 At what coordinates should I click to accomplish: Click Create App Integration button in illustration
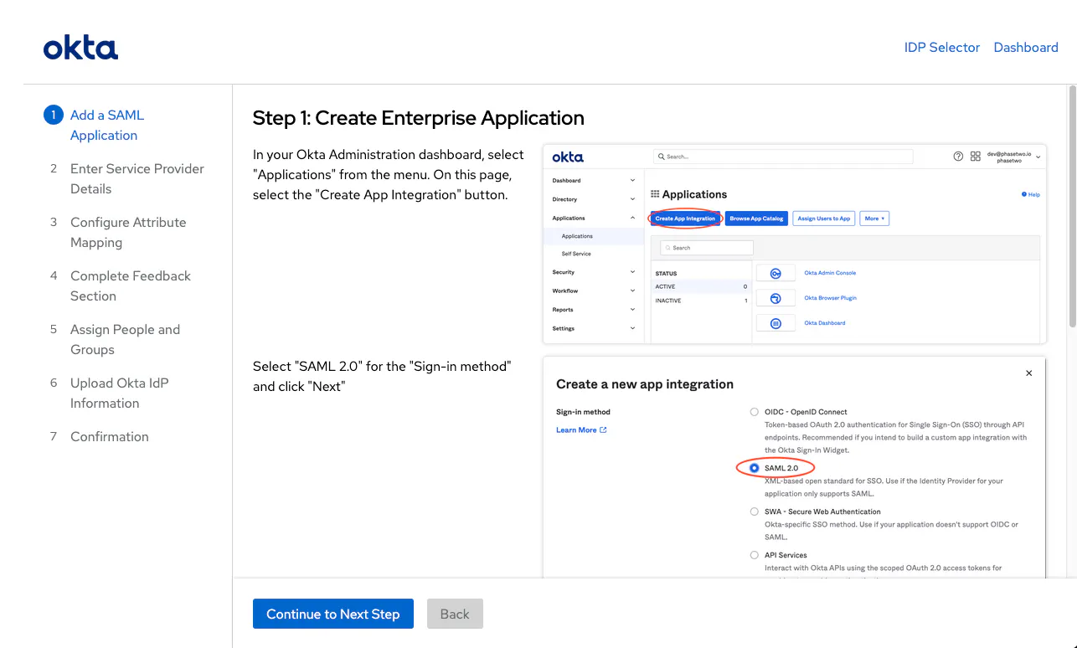[685, 219]
